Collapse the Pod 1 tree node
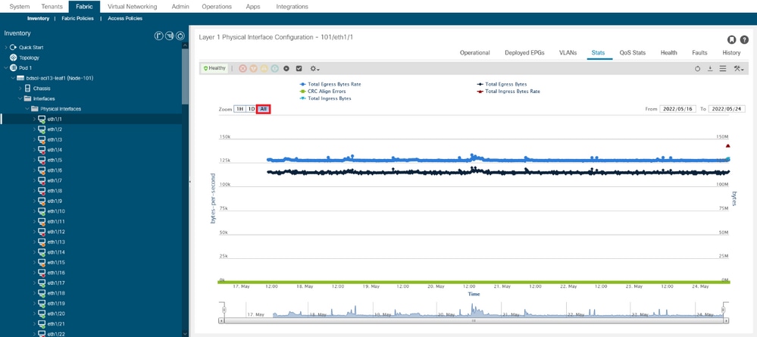 [x=6, y=67]
